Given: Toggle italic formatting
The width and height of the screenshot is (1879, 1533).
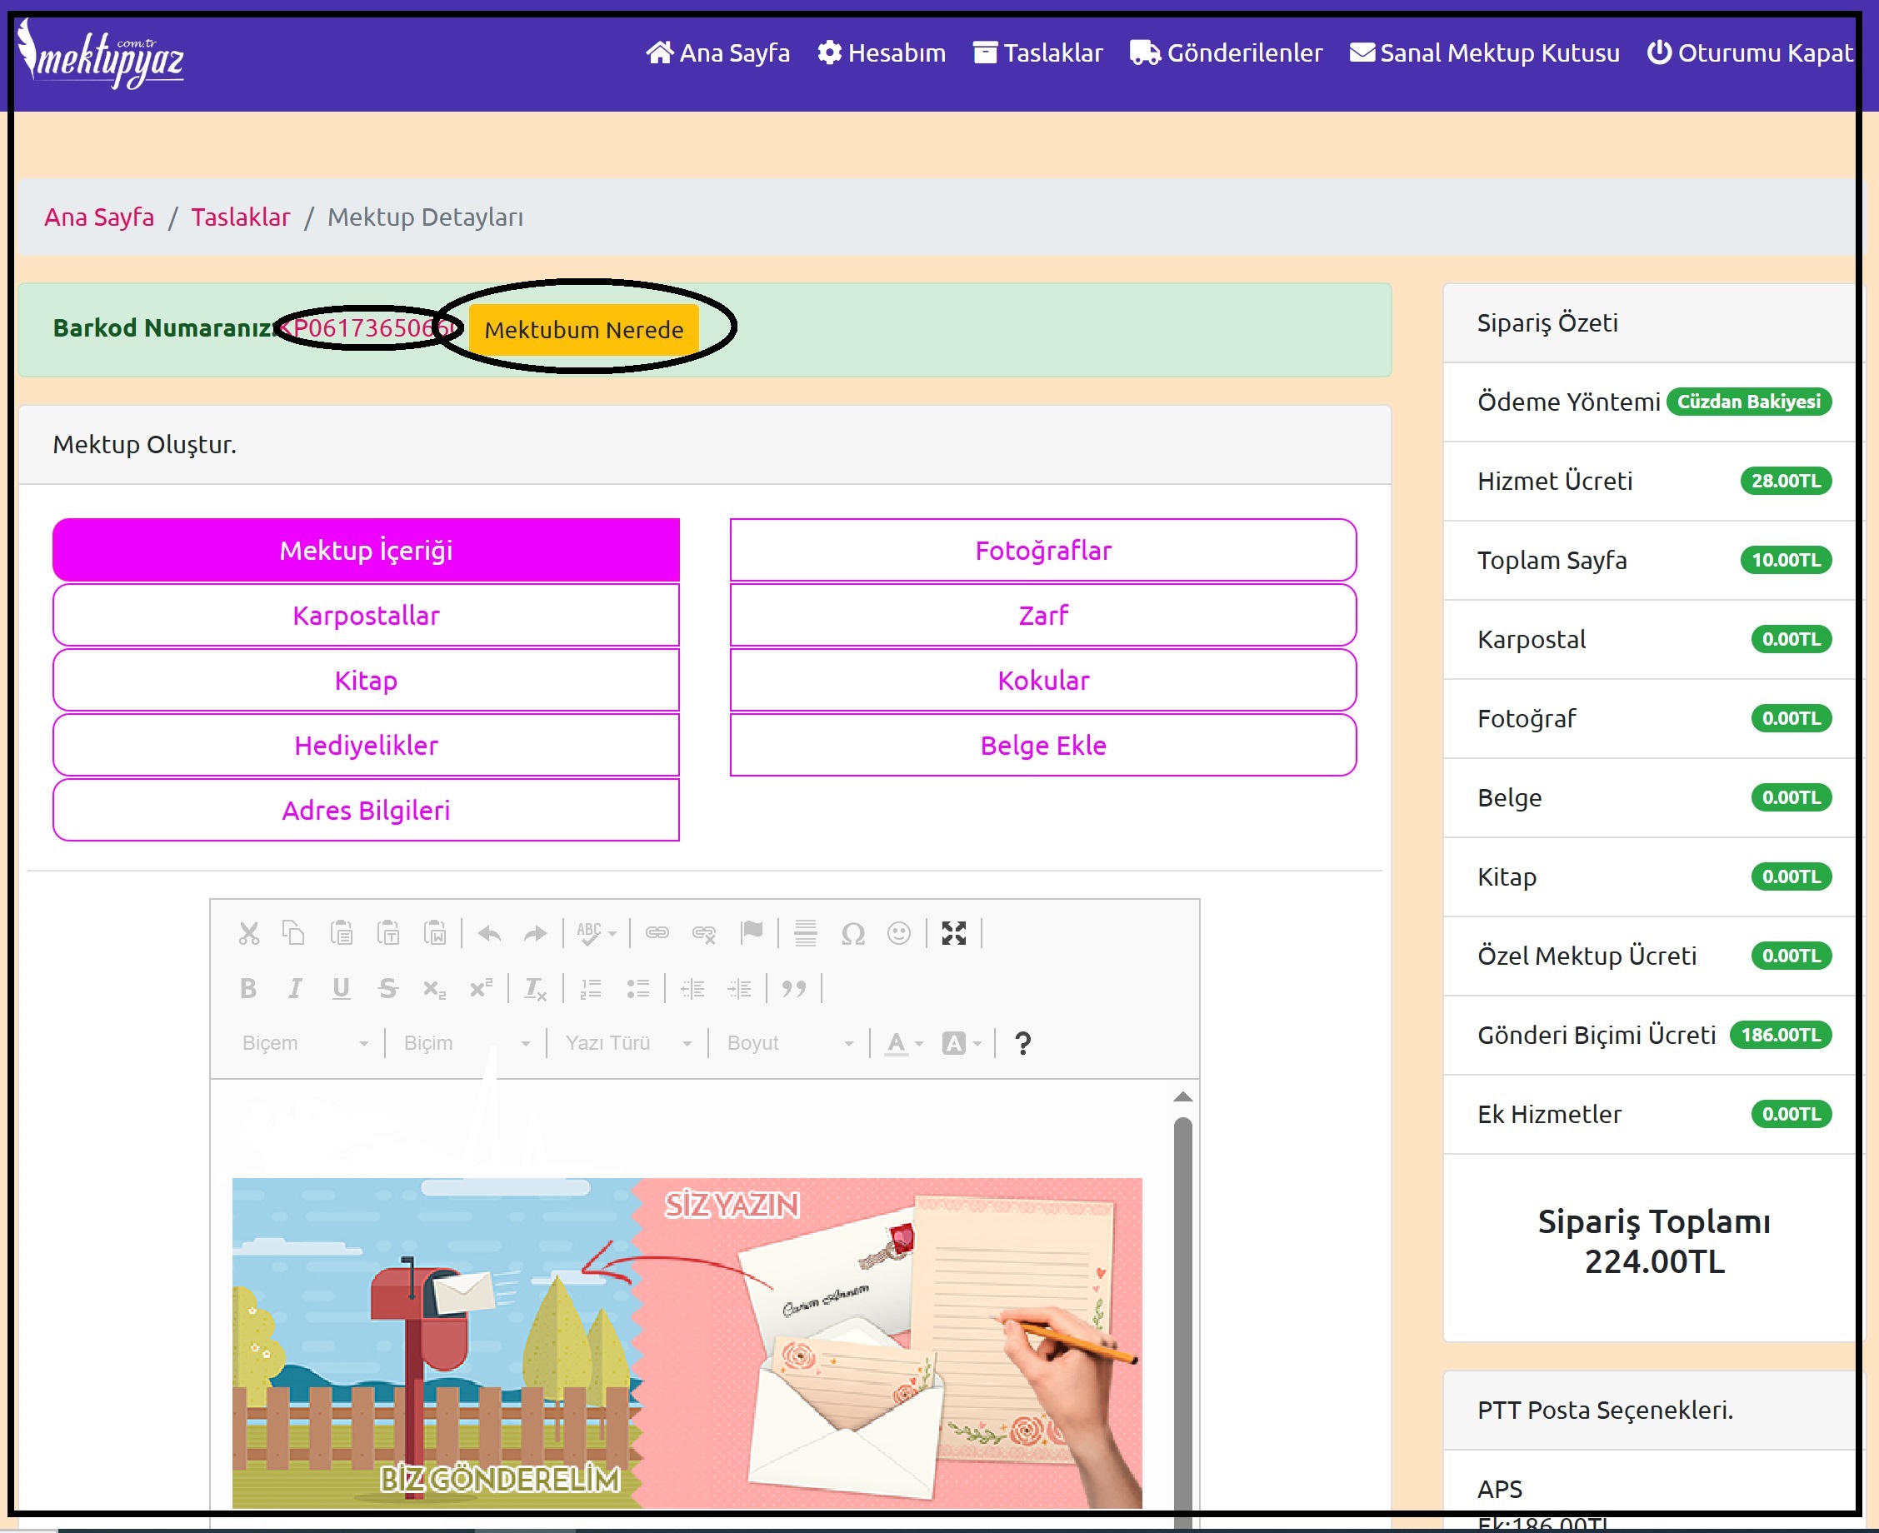Looking at the screenshot, I should [x=295, y=989].
